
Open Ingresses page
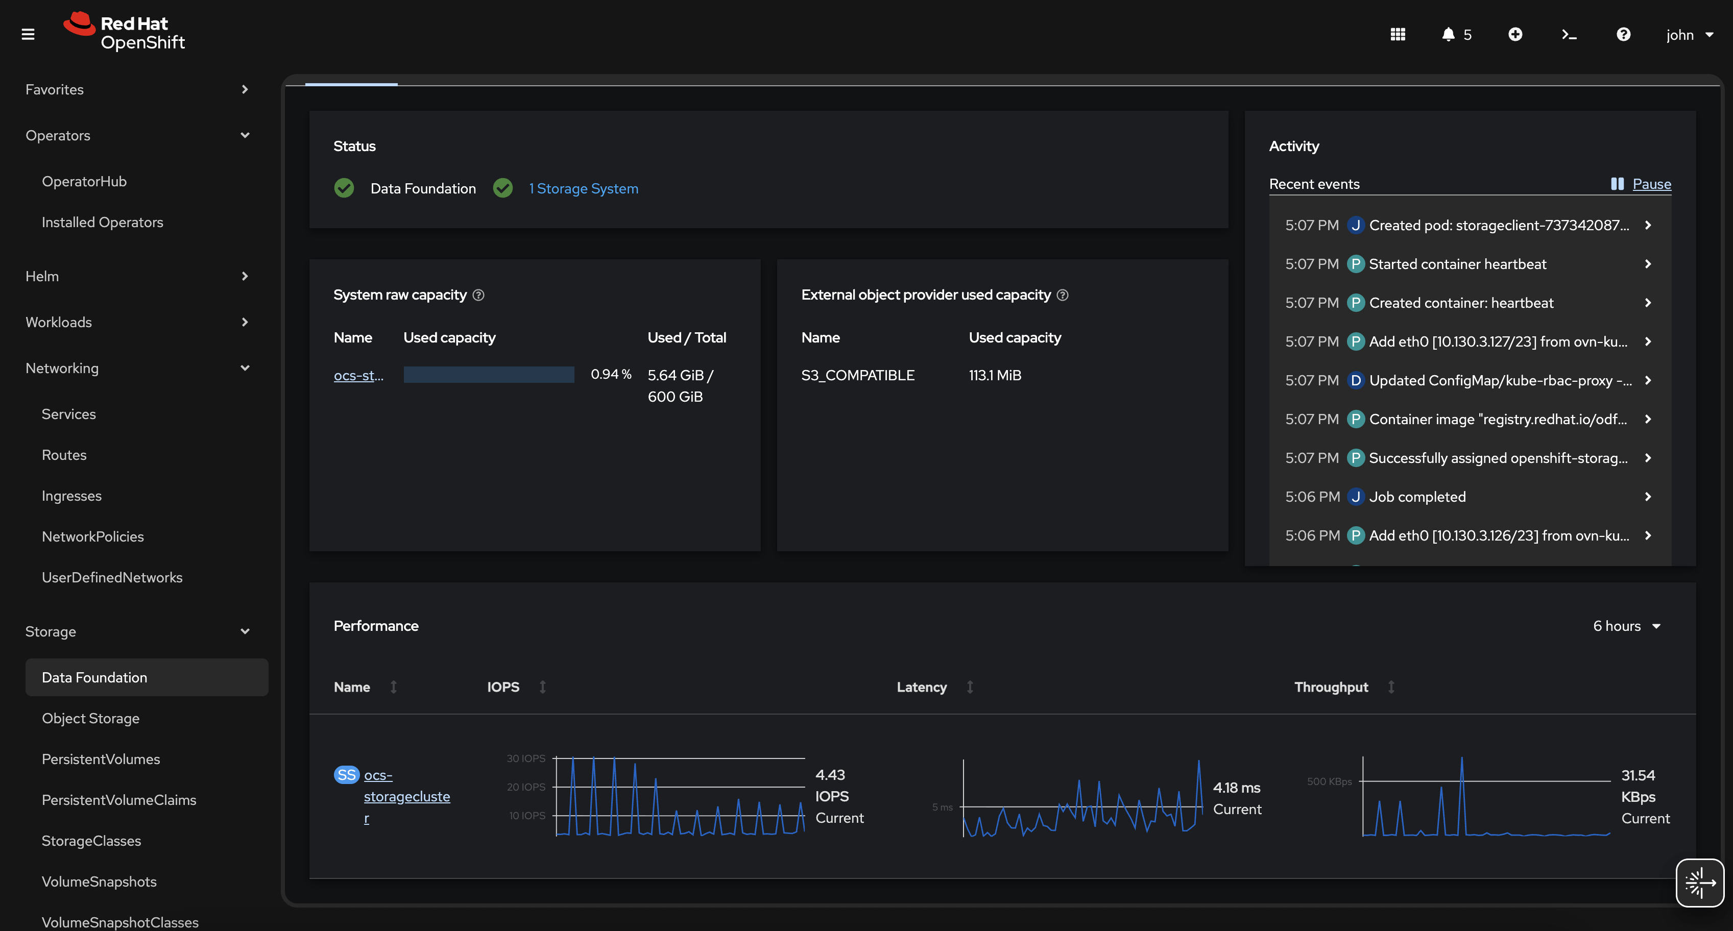pos(71,496)
